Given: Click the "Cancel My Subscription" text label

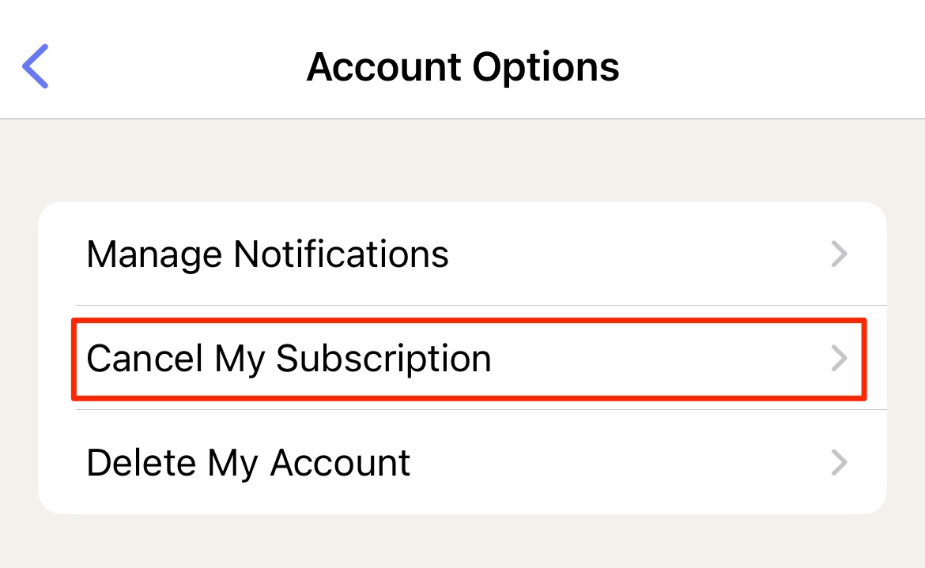Looking at the screenshot, I should click(x=289, y=359).
